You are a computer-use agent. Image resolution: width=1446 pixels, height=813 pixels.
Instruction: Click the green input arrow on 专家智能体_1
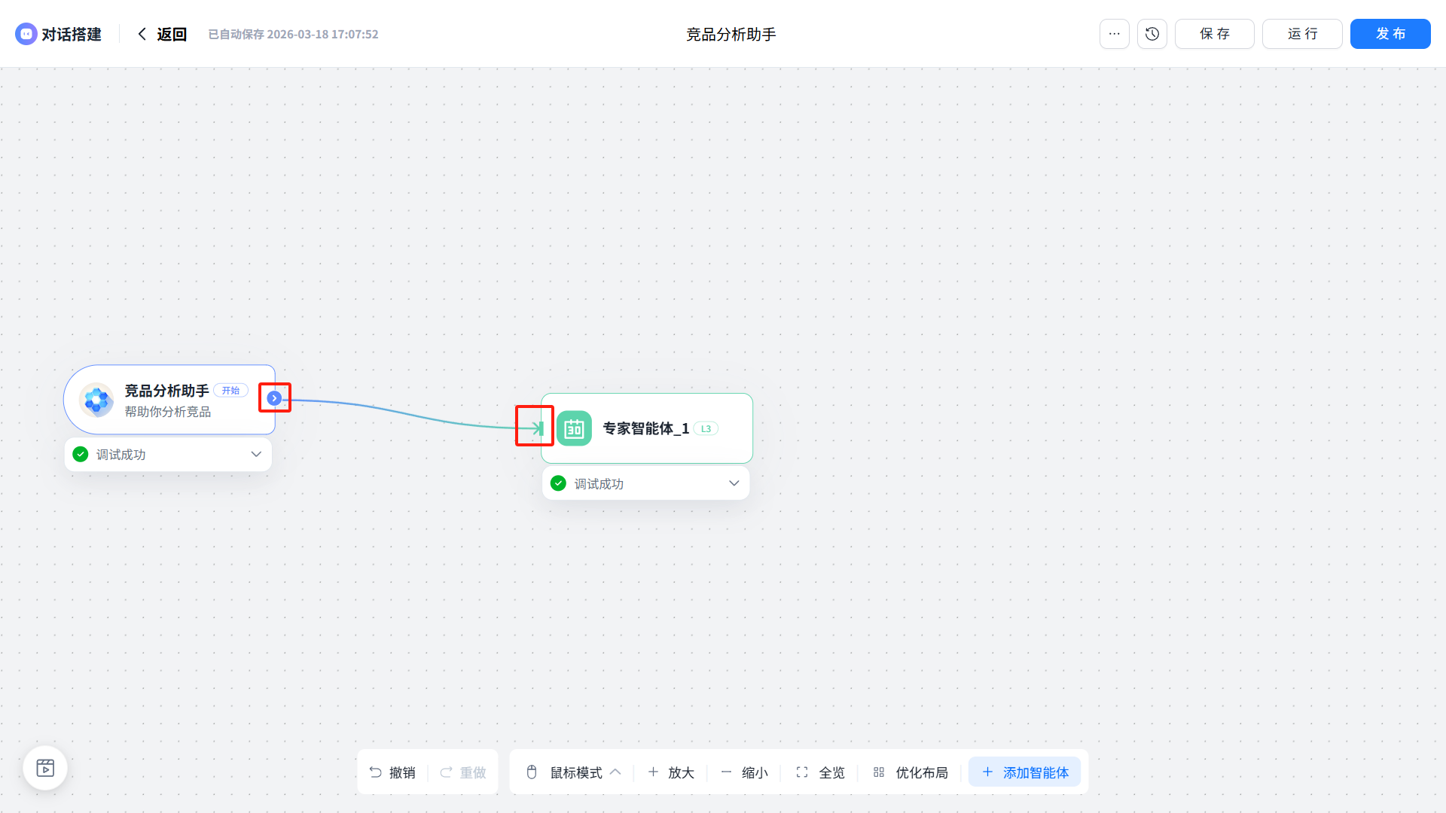tap(536, 428)
